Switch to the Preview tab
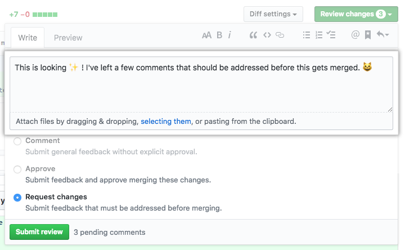The image size is (405, 250). [68, 38]
